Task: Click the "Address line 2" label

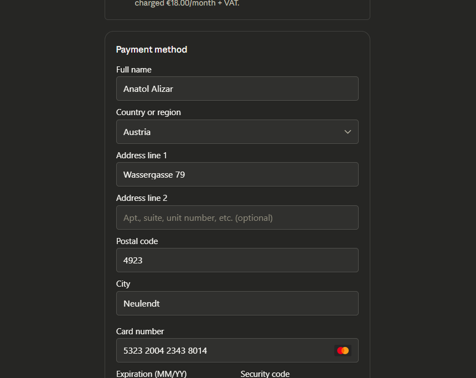Action: coord(142,198)
